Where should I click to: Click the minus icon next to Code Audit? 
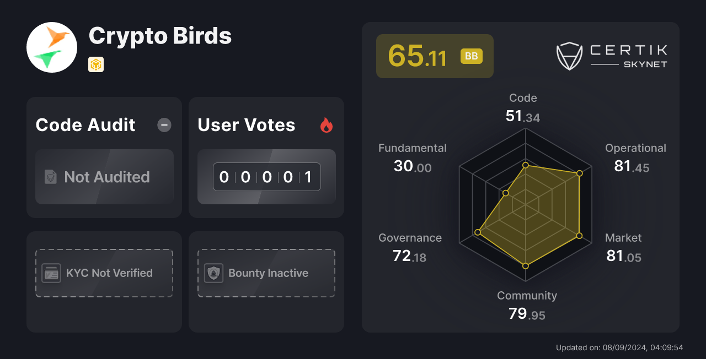pos(164,125)
